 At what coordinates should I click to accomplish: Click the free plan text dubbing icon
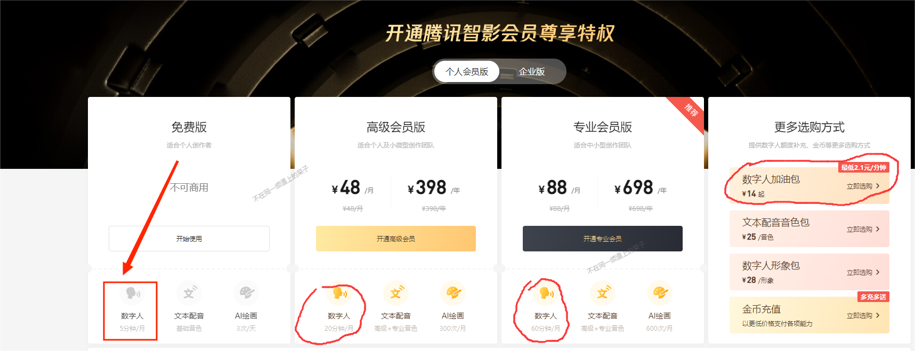189,293
